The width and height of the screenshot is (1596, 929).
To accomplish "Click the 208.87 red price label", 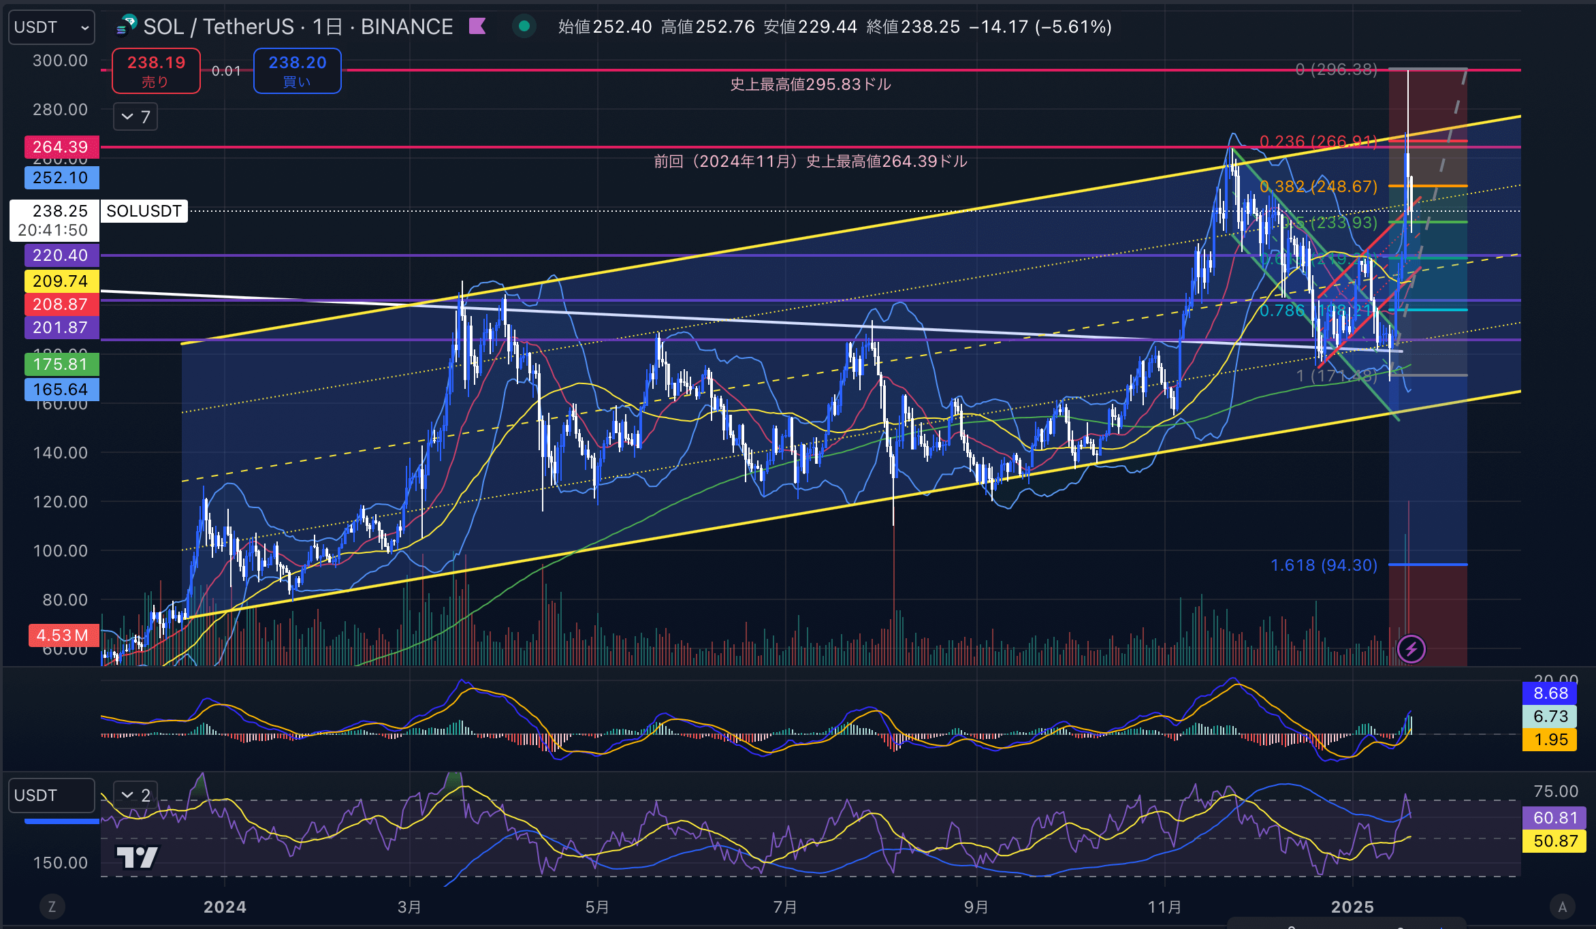I will (61, 304).
